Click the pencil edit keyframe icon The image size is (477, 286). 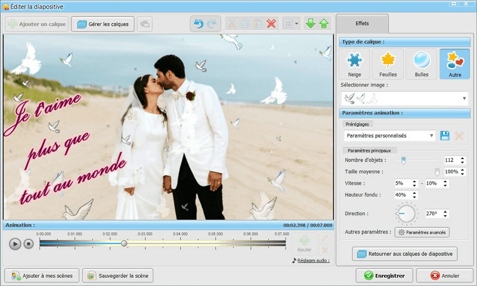click(x=324, y=238)
